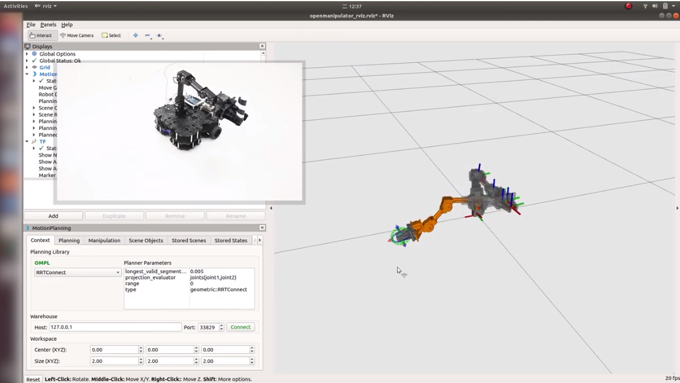This screenshot has height=383, width=680.
Task: Click the Publish Point toolbar icon
Action: pyautogui.click(x=159, y=36)
